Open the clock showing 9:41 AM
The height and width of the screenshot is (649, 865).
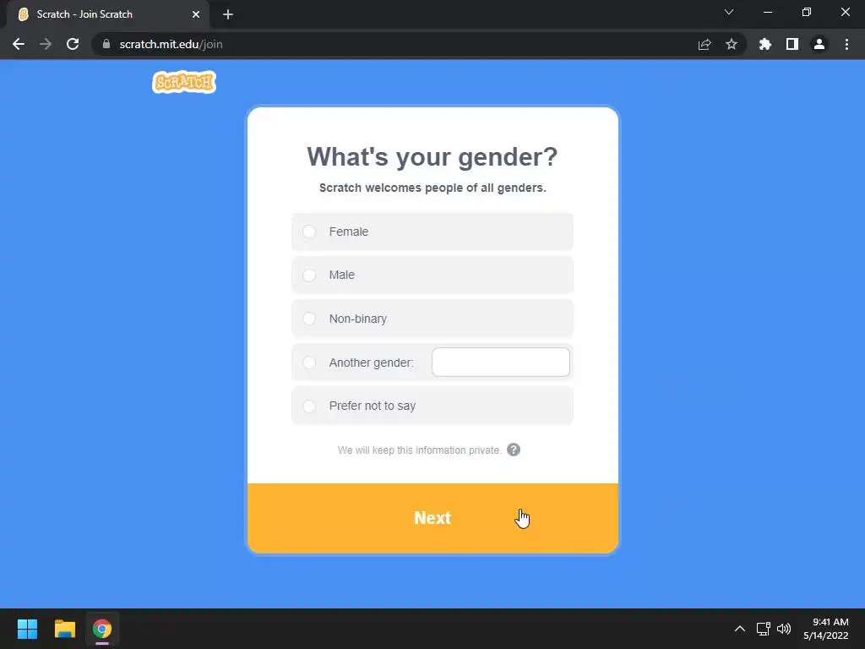pos(826,629)
